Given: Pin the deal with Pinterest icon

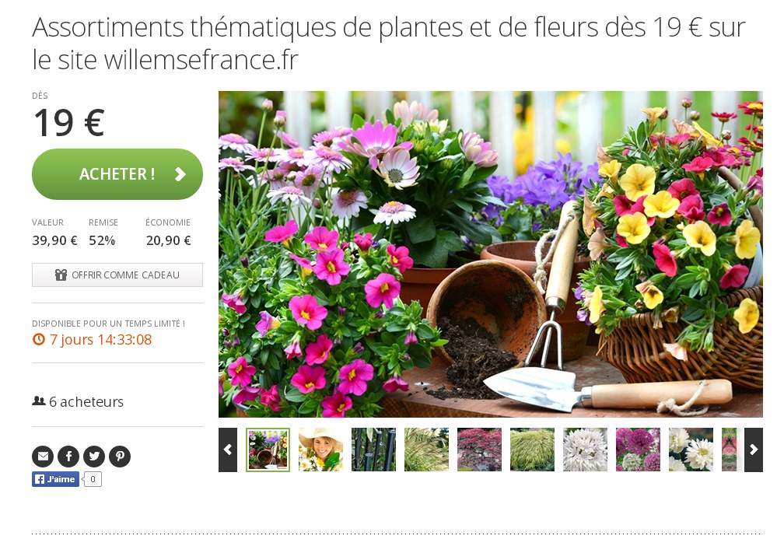Looking at the screenshot, I should [x=120, y=457].
